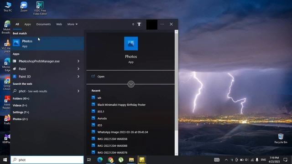Open Black Minimalist Happy Birthday Poster
This screenshot has height=164, width=292.
pyautogui.click(x=121, y=105)
